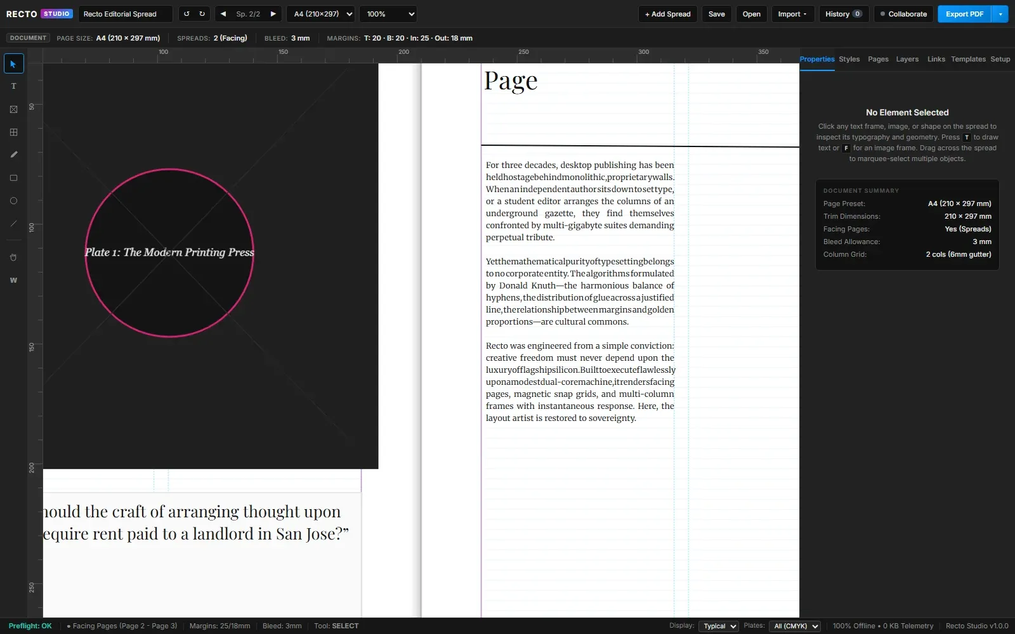The image size is (1015, 634).
Task: Click the pull quote about San Jose
Action: click(196, 522)
